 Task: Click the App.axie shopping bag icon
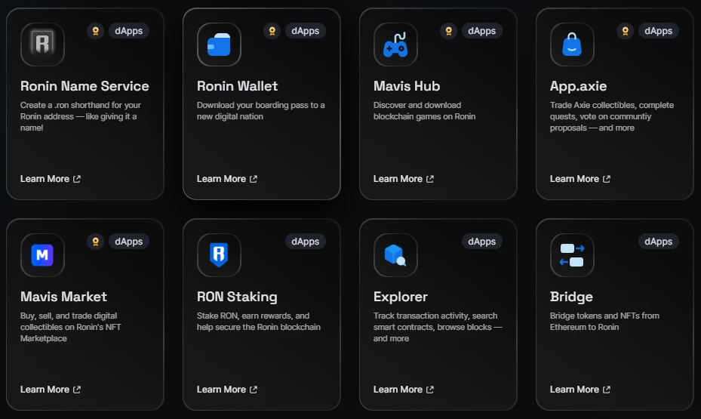572,45
